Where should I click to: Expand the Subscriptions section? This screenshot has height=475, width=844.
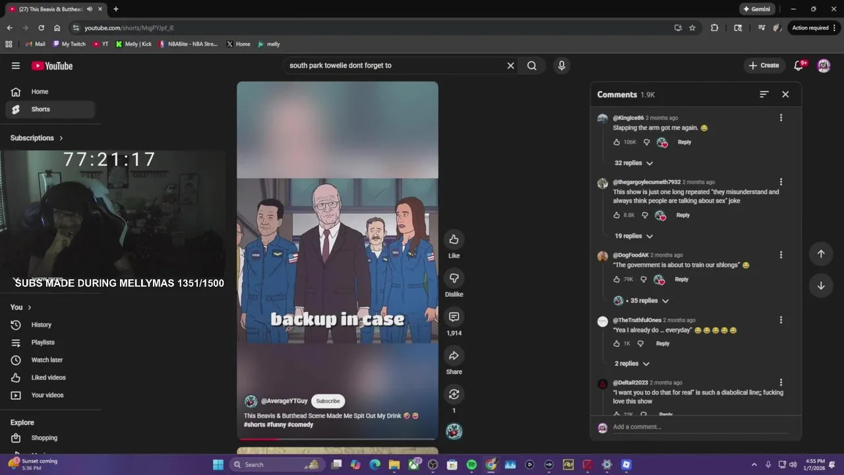(37, 138)
